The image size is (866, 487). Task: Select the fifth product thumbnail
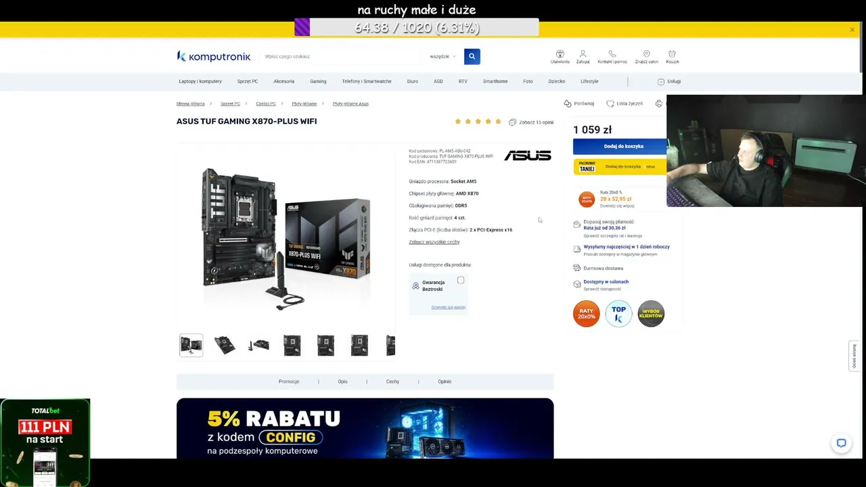[x=325, y=345]
